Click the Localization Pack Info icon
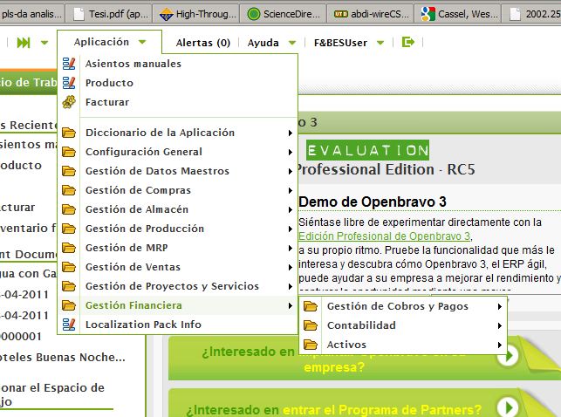The width and height of the screenshot is (561, 417). coord(69,325)
